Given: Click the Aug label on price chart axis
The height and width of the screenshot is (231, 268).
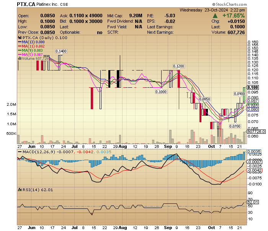Looking at the screenshot, I should pos(123,147).
